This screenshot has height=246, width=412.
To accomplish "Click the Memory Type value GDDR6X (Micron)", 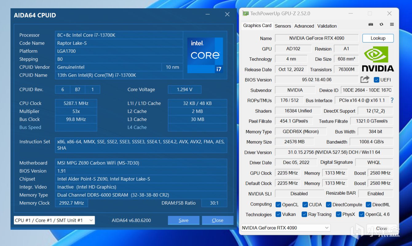I will (300, 132).
